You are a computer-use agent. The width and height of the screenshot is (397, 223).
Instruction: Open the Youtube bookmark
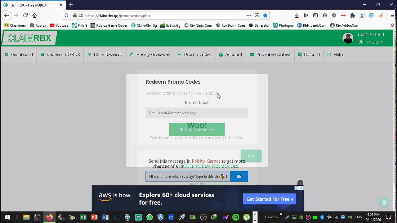[x=59, y=25]
